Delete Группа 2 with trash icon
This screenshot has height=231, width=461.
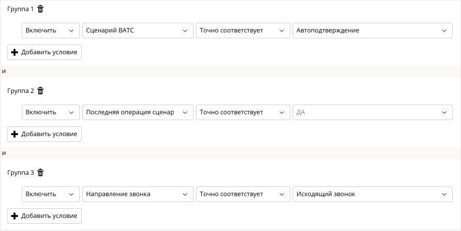41,91
